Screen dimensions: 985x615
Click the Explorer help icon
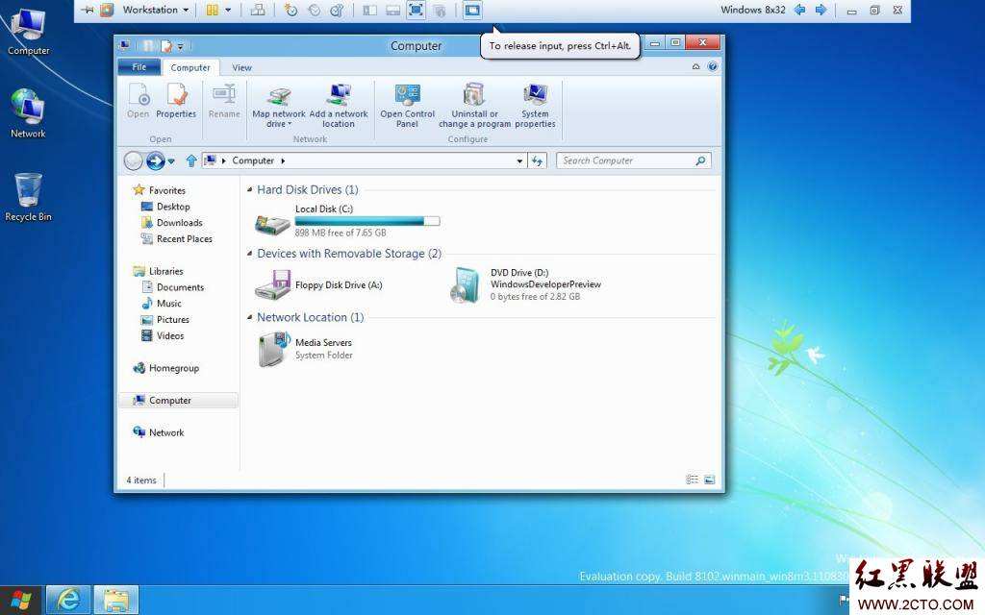pos(713,66)
